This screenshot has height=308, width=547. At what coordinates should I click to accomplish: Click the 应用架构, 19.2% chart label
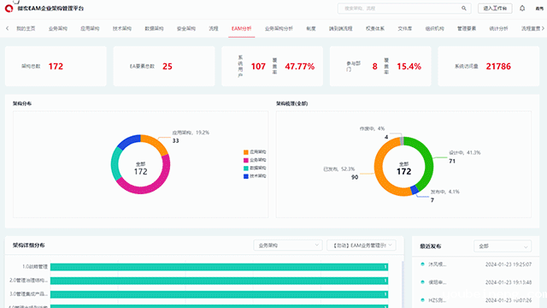(x=191, y=133)
